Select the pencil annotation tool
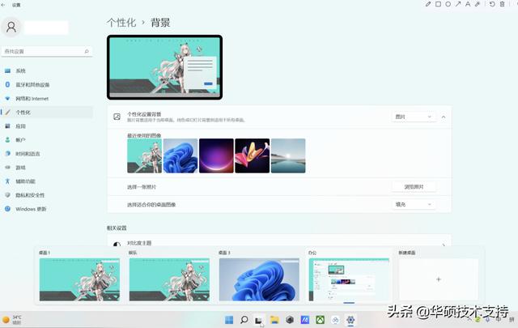Screen dimensions: 518x328 point(428,4)
